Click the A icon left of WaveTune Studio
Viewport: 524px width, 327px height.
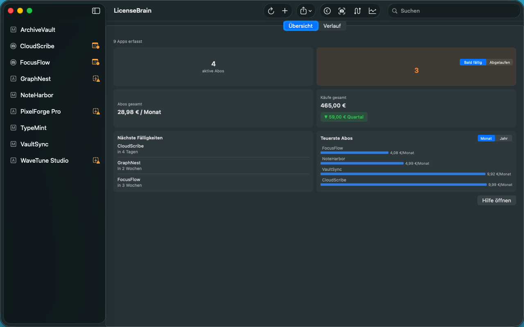point(13,161)
